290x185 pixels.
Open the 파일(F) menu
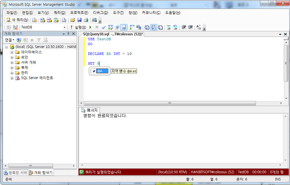[x=12, y=13]
